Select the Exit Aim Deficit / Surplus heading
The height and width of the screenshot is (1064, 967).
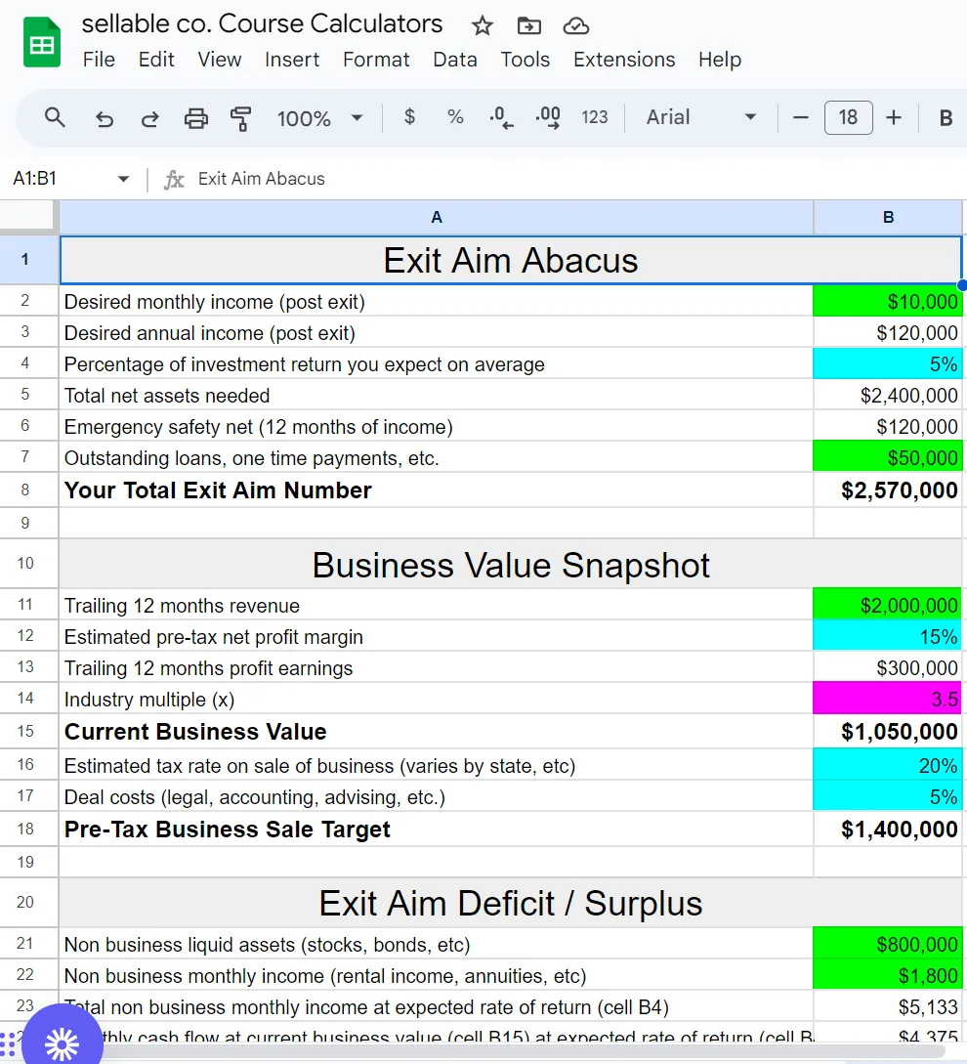(510, 903)
